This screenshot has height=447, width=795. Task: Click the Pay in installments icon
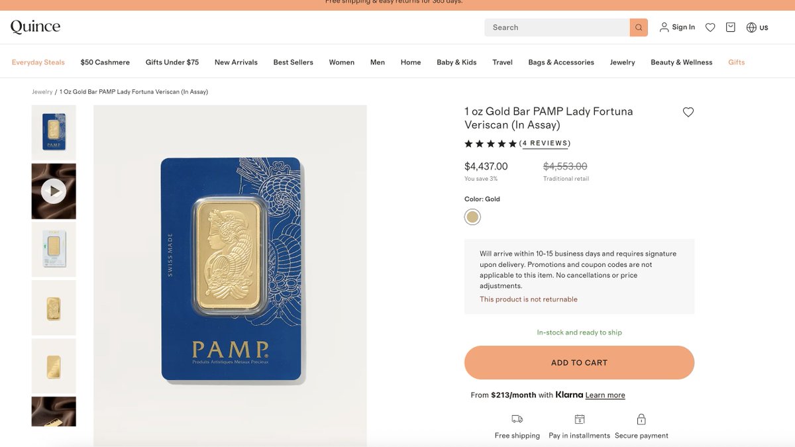coord(580,419)
